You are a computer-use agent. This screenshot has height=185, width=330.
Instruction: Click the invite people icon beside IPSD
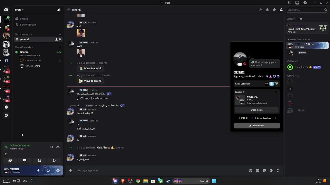click(x=59, y=10)
